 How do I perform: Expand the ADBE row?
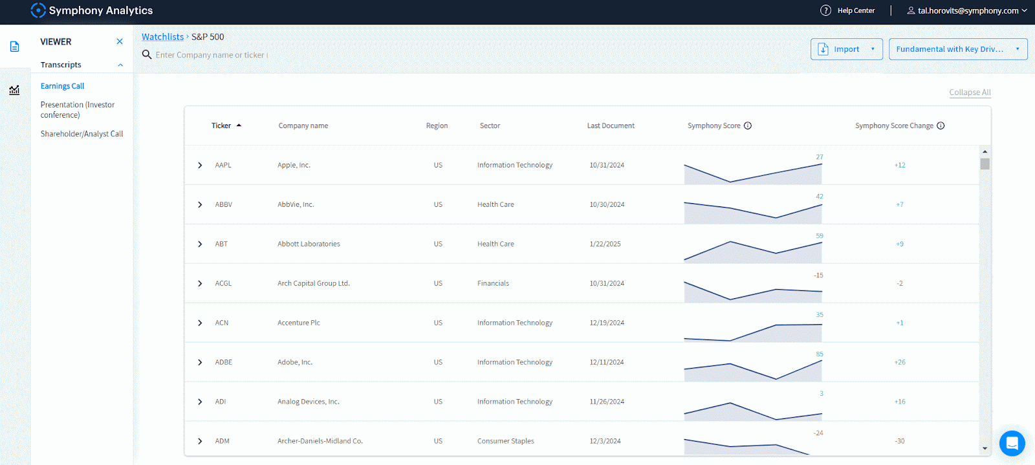[x=200, y=362]
